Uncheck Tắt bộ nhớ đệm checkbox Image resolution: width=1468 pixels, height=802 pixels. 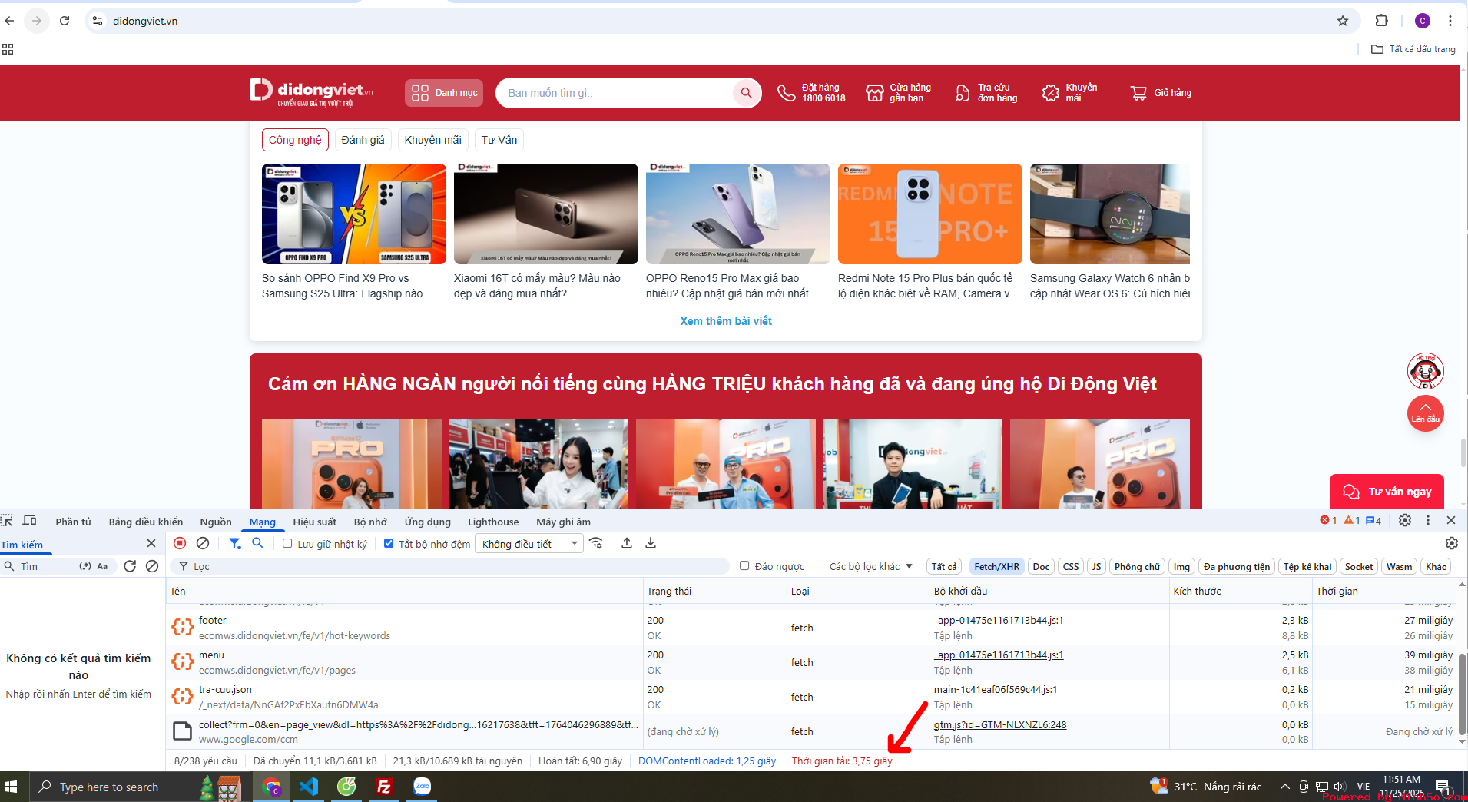(x=389, y=544)
